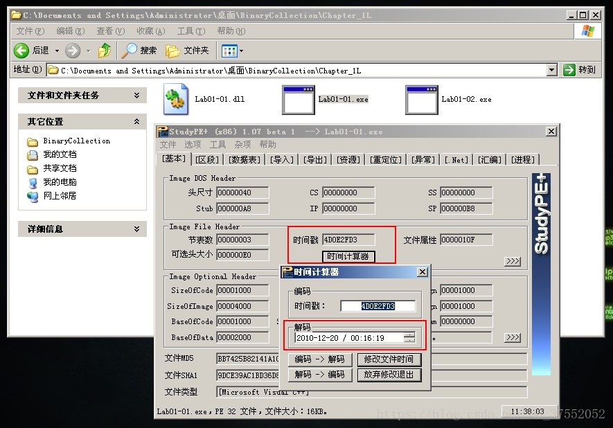Screen dimensions: 613x428
Task: Click Encode -> Decode (编码 -> 解码) button
Action: [x=320, y=359]
